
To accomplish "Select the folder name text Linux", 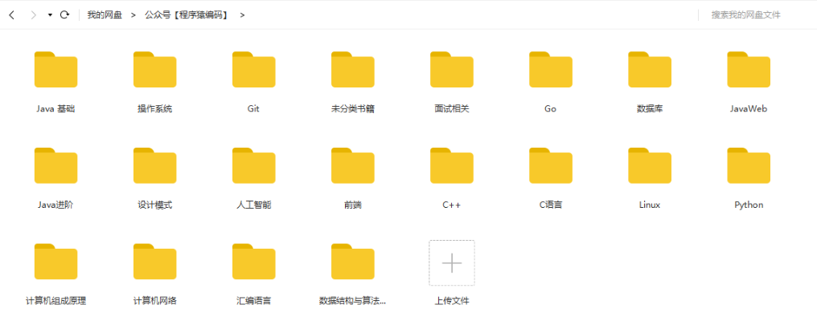I will [x=650, y=205].
